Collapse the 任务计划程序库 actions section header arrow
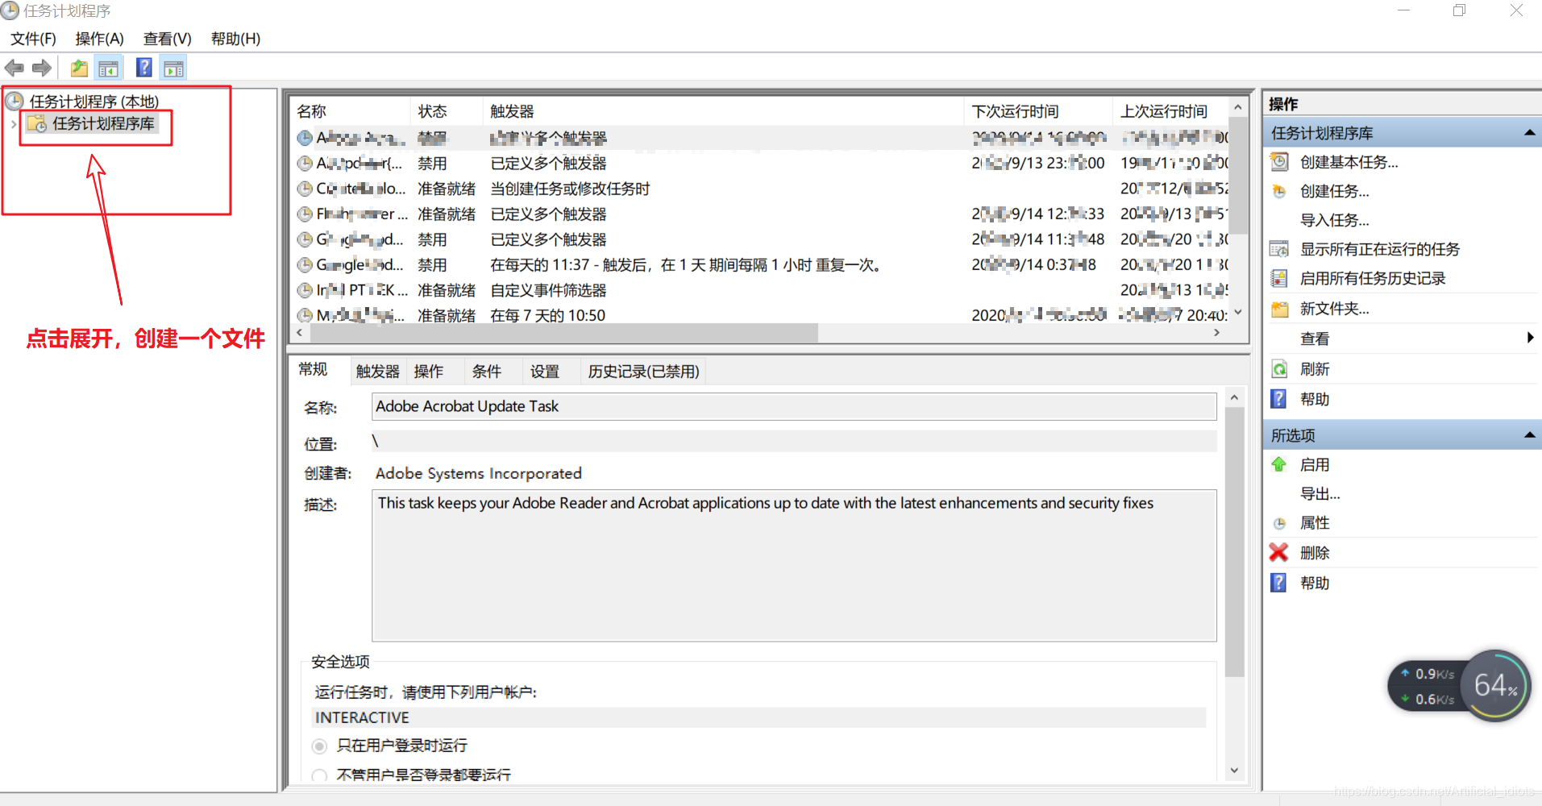This screenshot has width=1542, height=806. click(x=1529, y=133)
